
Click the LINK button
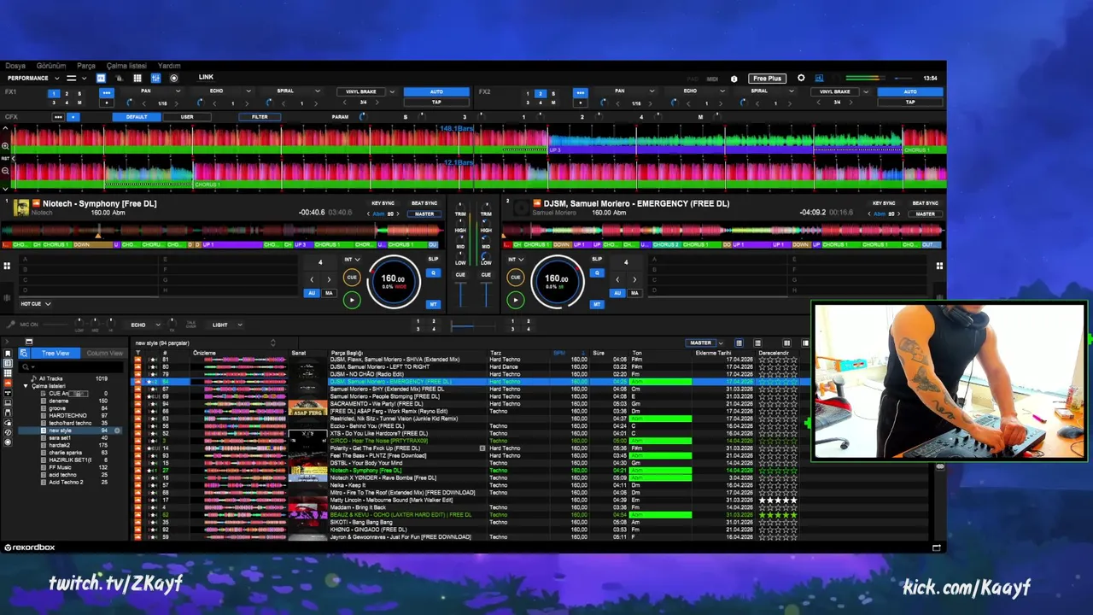coord(206,77)
